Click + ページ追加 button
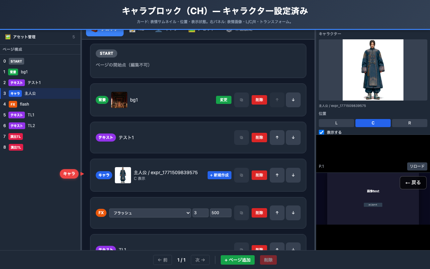The width and height of the screenshot is (430, 269). (x=238, y=260)
